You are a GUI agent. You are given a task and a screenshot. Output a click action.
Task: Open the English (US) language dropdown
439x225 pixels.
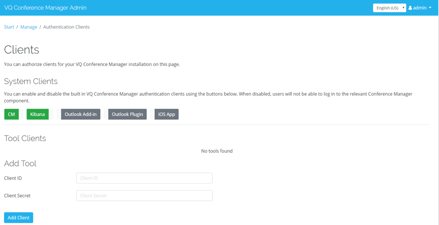389,8
